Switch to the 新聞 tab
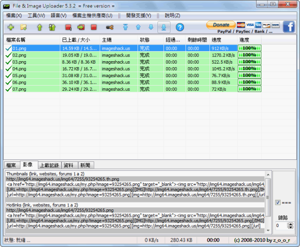This screenshot has height=247, width=300. pyautogui.click(x=85, y=165)
